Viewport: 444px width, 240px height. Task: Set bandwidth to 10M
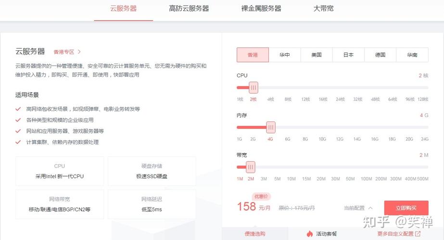(x=292, y=179)
